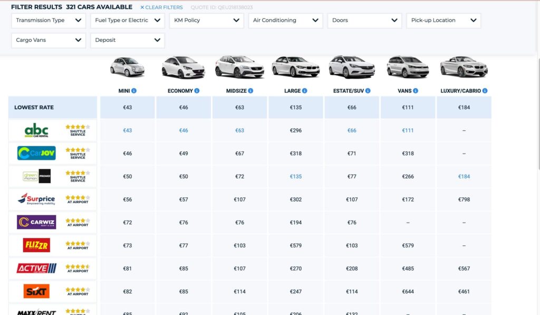Open the Deposit filter dropdown
540x315 pixels.
coord(128,40)
